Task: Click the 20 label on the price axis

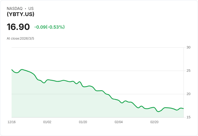Action: click(188, 94)
